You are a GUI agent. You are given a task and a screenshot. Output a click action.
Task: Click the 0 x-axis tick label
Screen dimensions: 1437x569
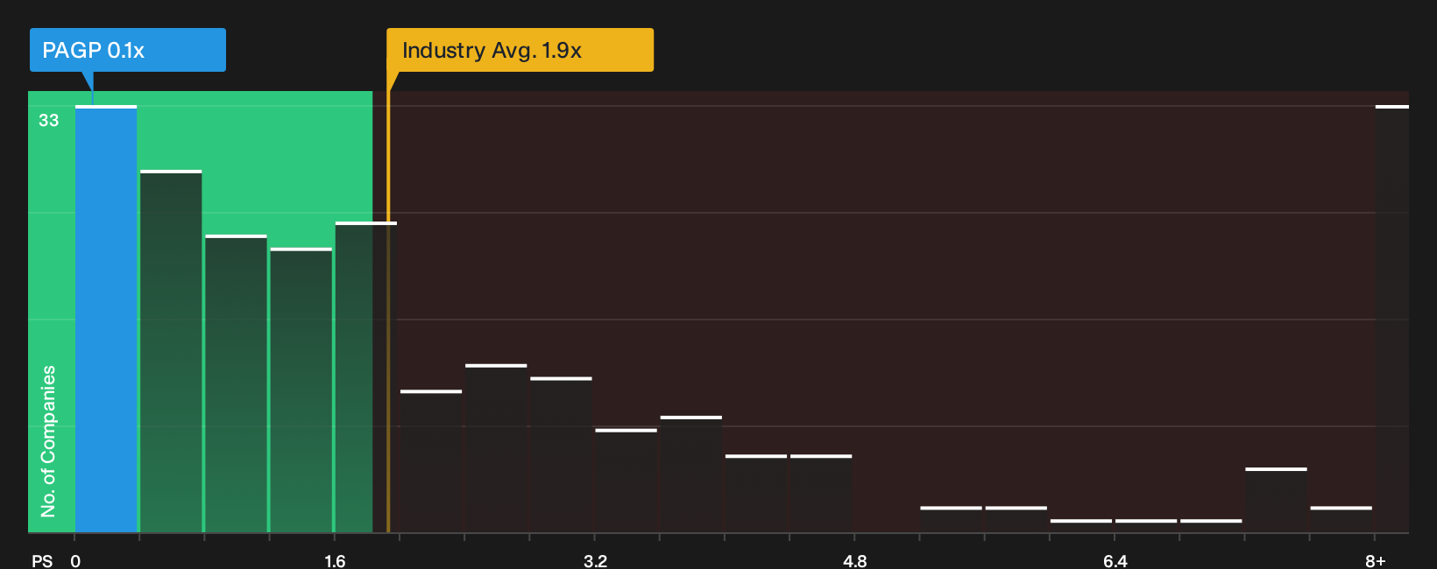[75, 561]
